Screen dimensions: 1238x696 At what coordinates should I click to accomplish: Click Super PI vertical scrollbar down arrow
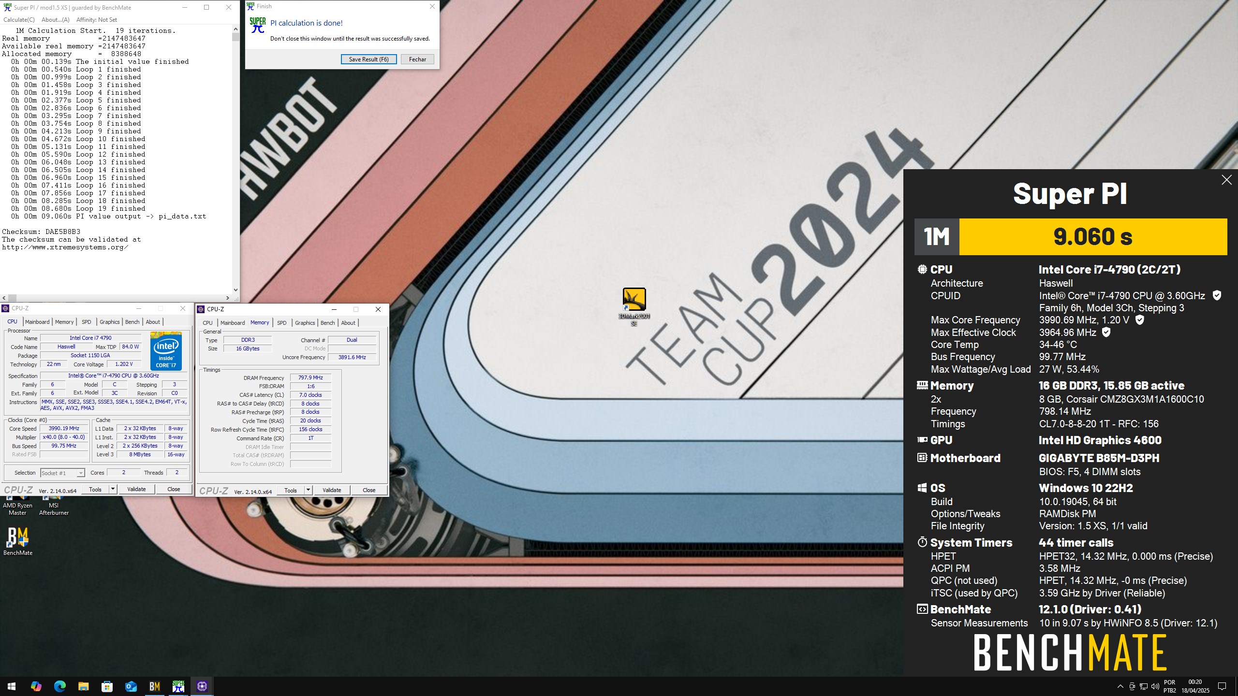pyautogui.click(x=236, y=290)
